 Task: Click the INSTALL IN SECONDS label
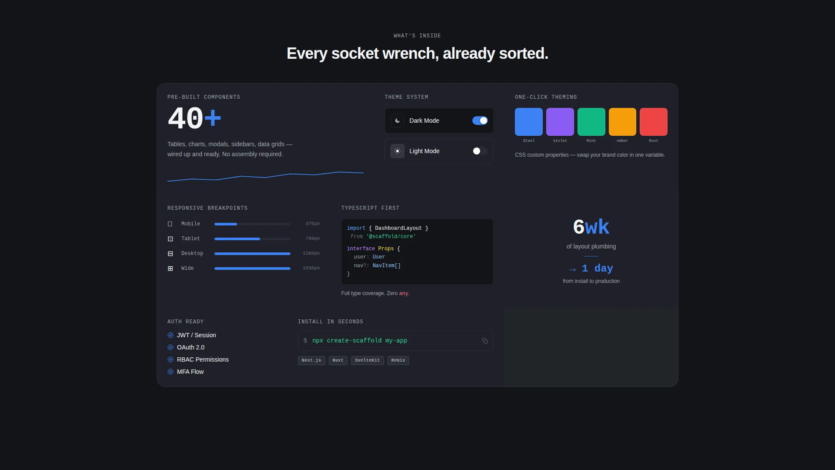click(331, 322)
